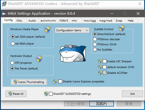Screen dimensions: 145x110
Task: Click the shield icon next to Enable MC Sharpen
Action: point(100,61)
